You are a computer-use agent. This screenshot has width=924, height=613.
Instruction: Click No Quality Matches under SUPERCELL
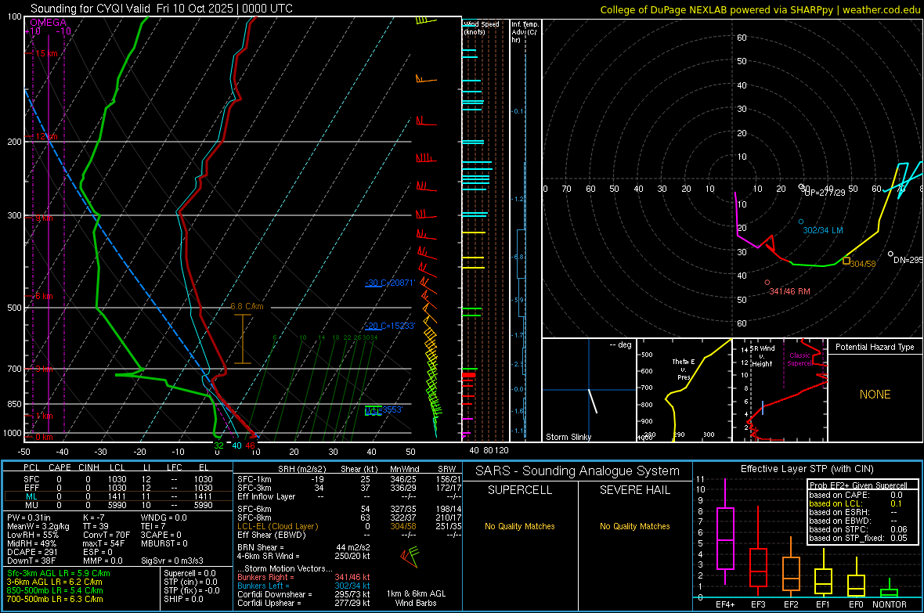[520, 526]
